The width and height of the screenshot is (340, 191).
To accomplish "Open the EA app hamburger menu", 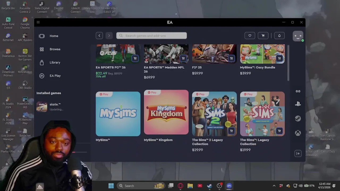I will click(38, 22).
